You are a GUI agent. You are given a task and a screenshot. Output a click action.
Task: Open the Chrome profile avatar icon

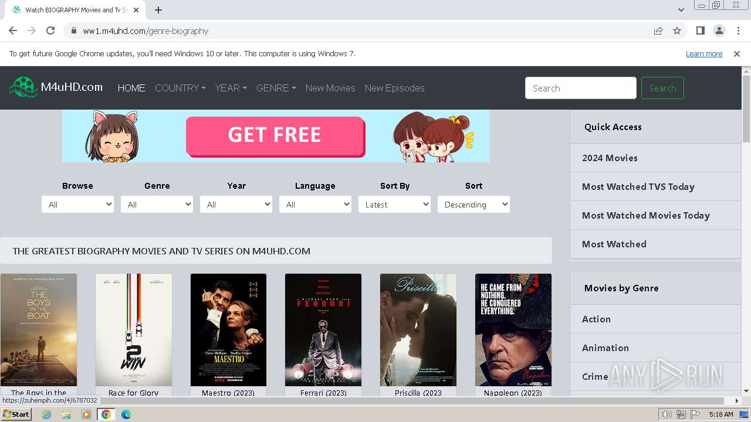pyautogui.click(x=719, y=30)
